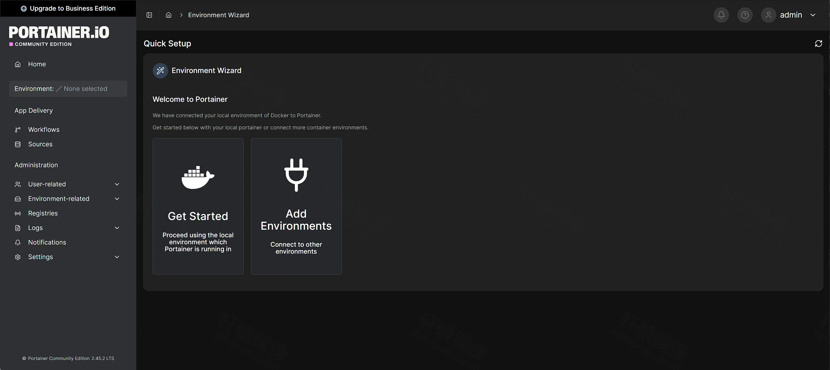Click the Environment None selected field
This screenshot has width=830, height=370.
68,88
